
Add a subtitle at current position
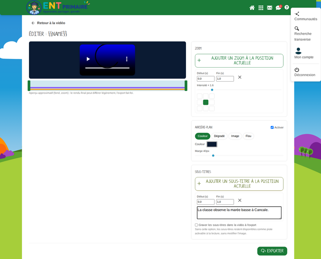239,184
